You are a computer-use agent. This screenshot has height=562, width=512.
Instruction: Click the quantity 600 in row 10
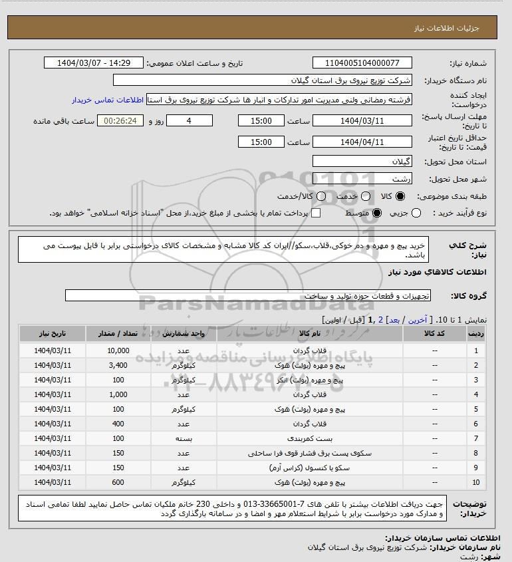point(118,482)
